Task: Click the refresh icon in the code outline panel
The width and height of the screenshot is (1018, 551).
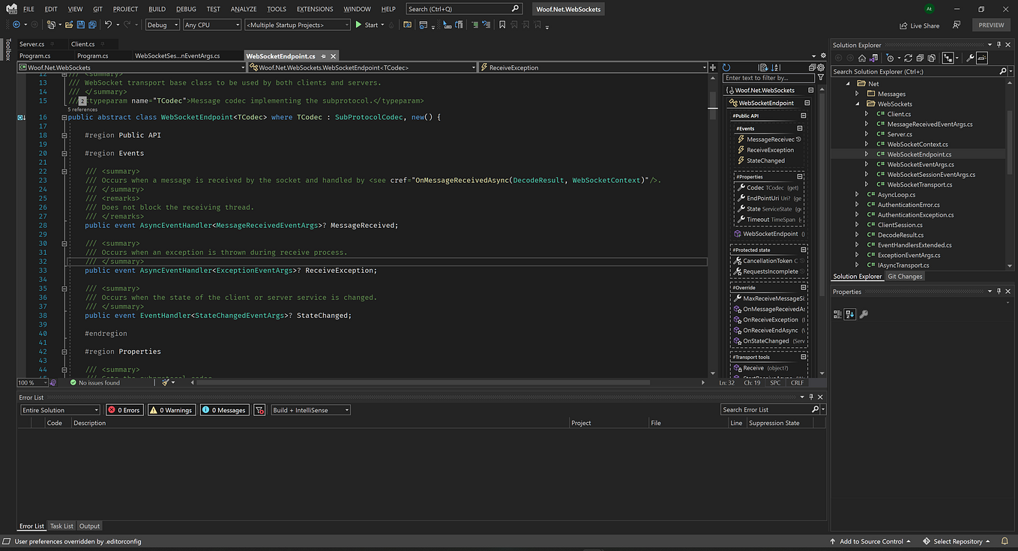Action: coord(727,67)
